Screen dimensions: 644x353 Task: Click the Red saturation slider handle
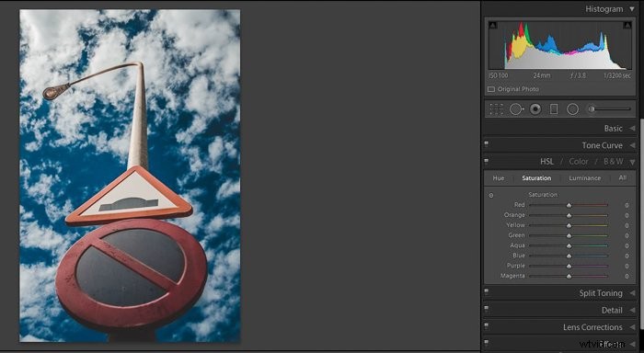569,205
